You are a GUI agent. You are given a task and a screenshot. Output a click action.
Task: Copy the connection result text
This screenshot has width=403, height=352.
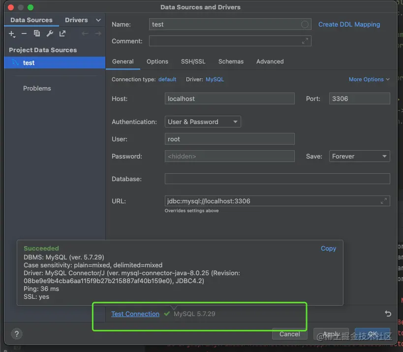click(328, 249)
